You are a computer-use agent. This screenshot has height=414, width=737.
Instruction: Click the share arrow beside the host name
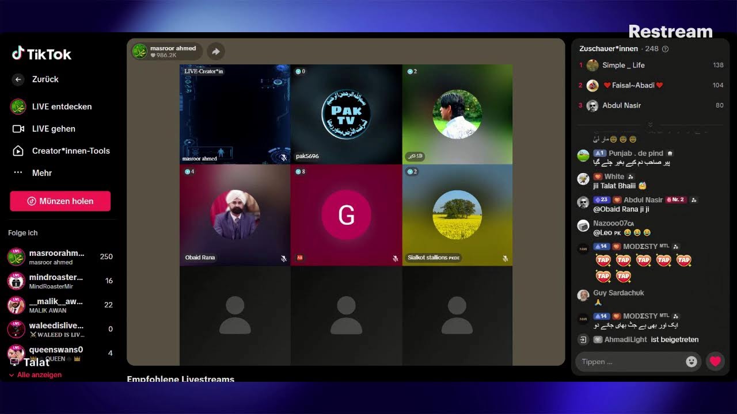[216, 51]
